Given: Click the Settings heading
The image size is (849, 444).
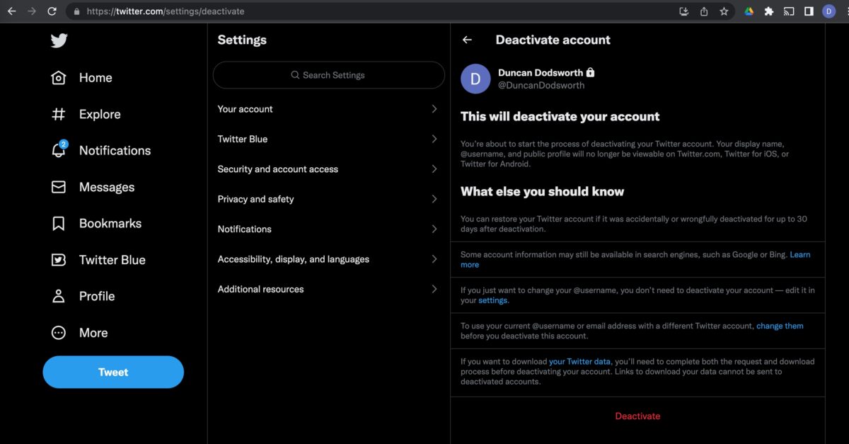Looking at the screenshot, I should click(x=242, y=40).
